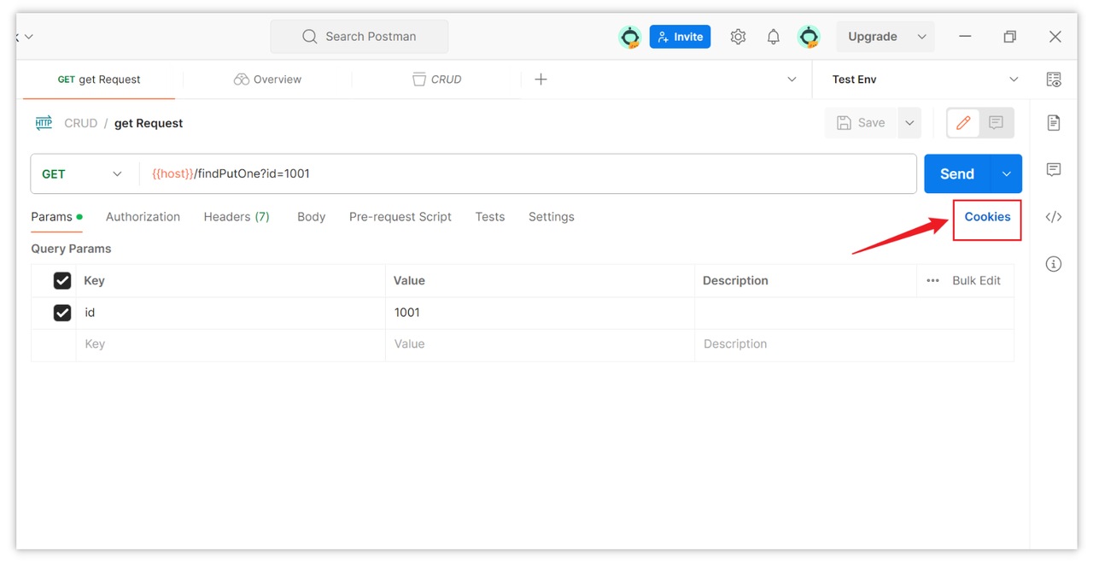Click the request URL field
The height and width of the screenshot is (563, 1093).
click(x=528, y=173)
